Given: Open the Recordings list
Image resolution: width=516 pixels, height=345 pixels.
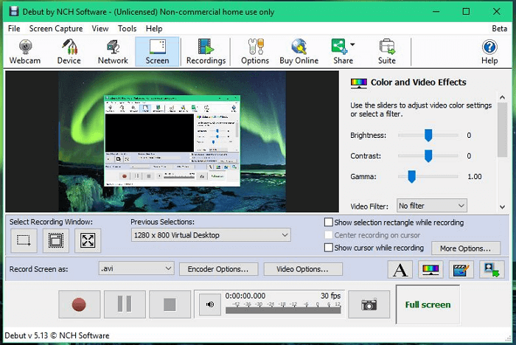Looking at the screenshot, I should point(206,51).
